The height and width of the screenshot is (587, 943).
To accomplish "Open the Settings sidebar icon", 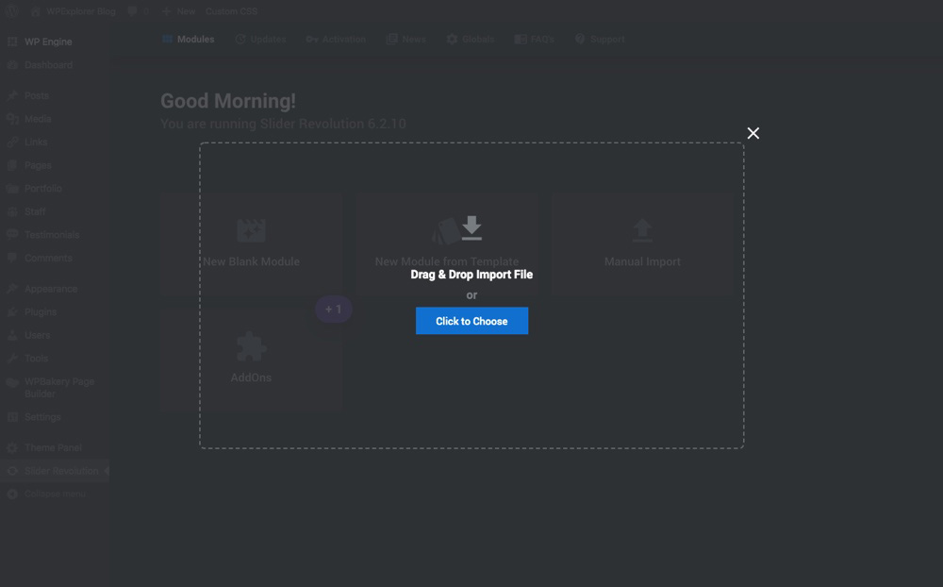I will (12, 417).
